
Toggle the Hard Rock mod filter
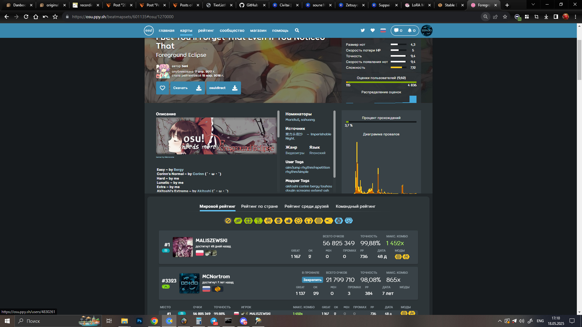pyautogui.click(x=268, y=221)
